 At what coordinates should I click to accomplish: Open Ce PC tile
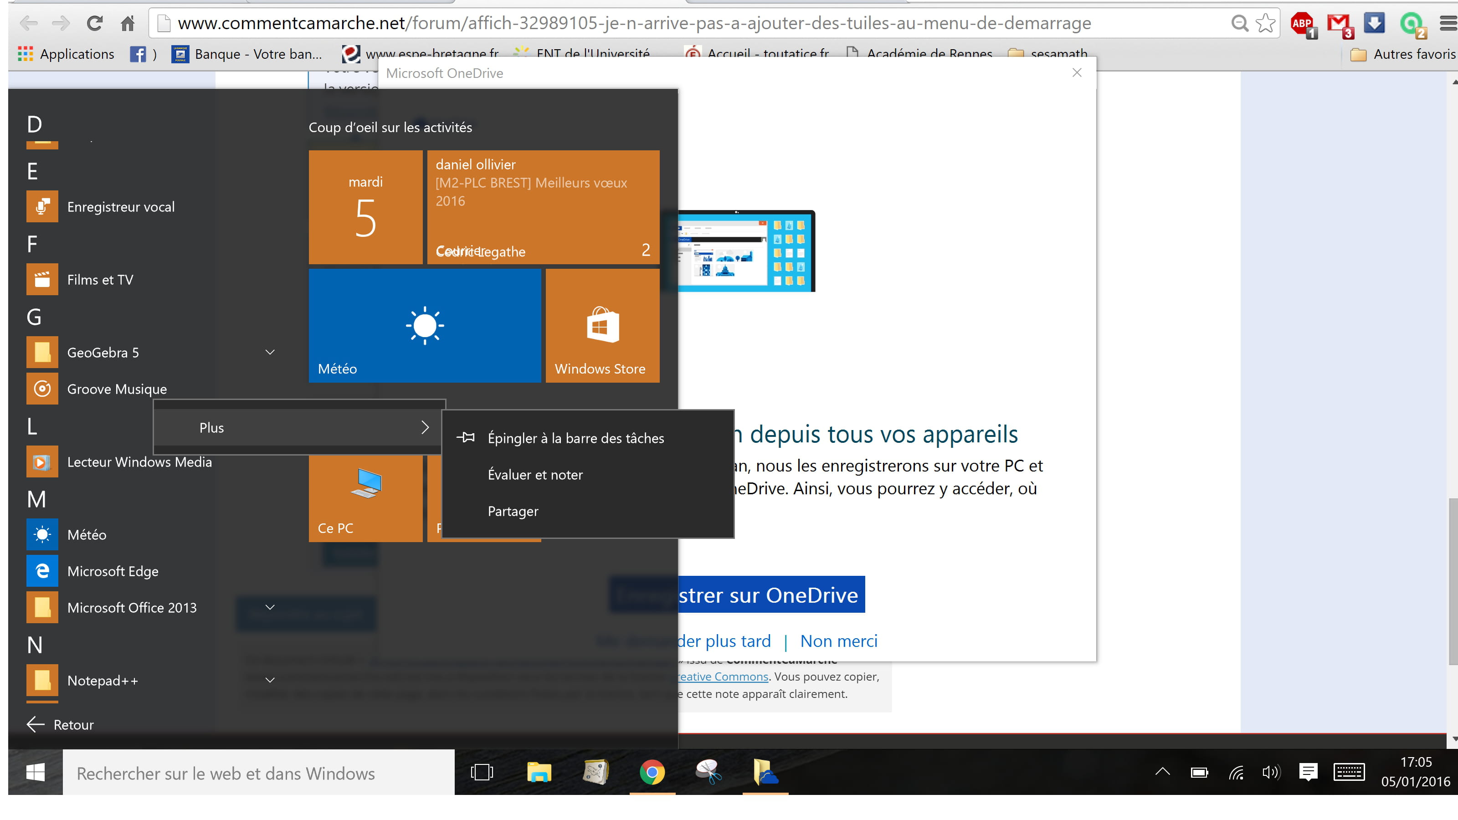tap(365, 498)
